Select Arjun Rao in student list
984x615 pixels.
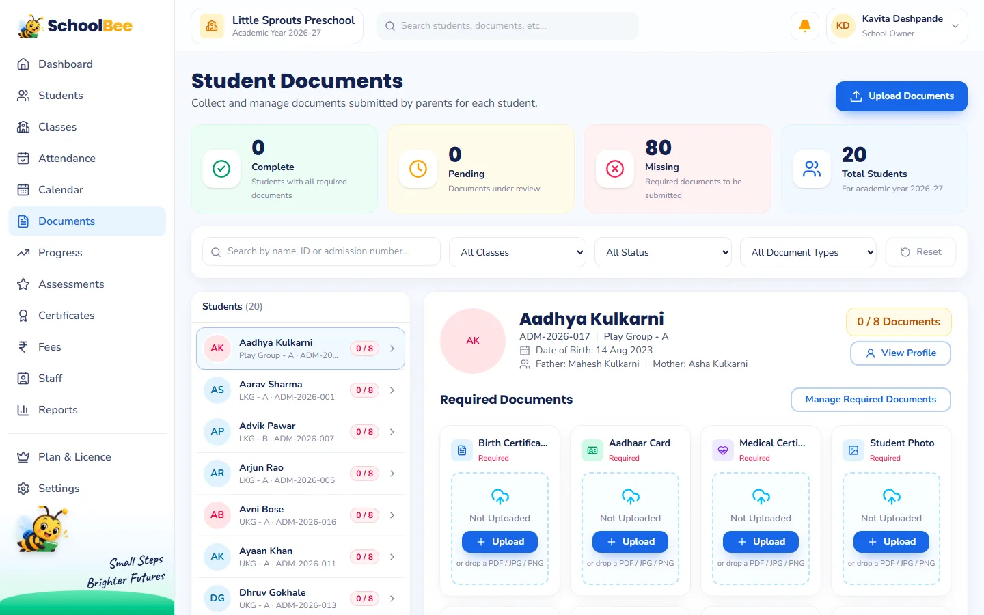point(301,474)
